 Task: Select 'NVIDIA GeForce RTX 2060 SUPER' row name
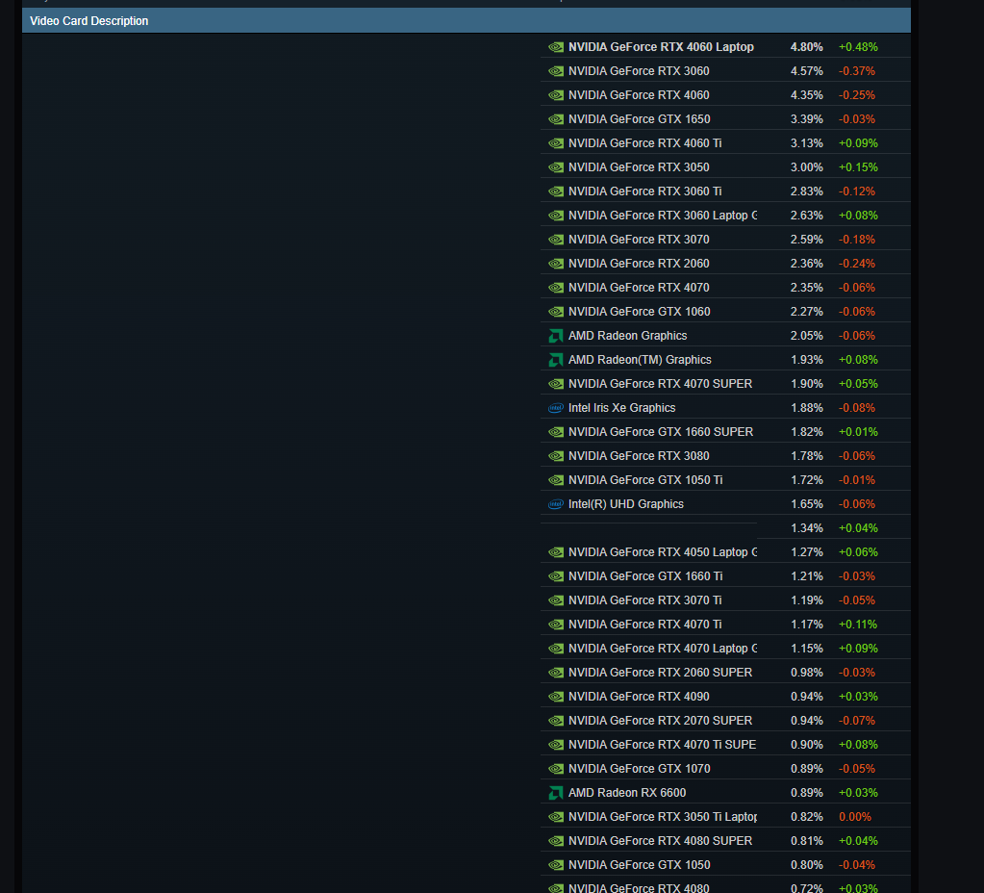tap(660, 673)
